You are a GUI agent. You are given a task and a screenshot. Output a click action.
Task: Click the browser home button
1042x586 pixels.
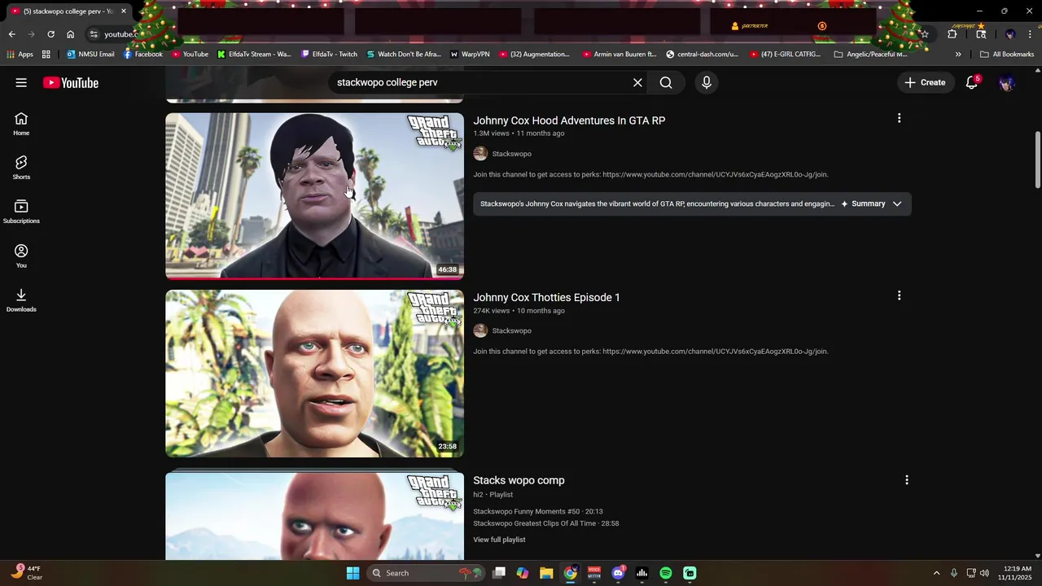pos(70,34)
